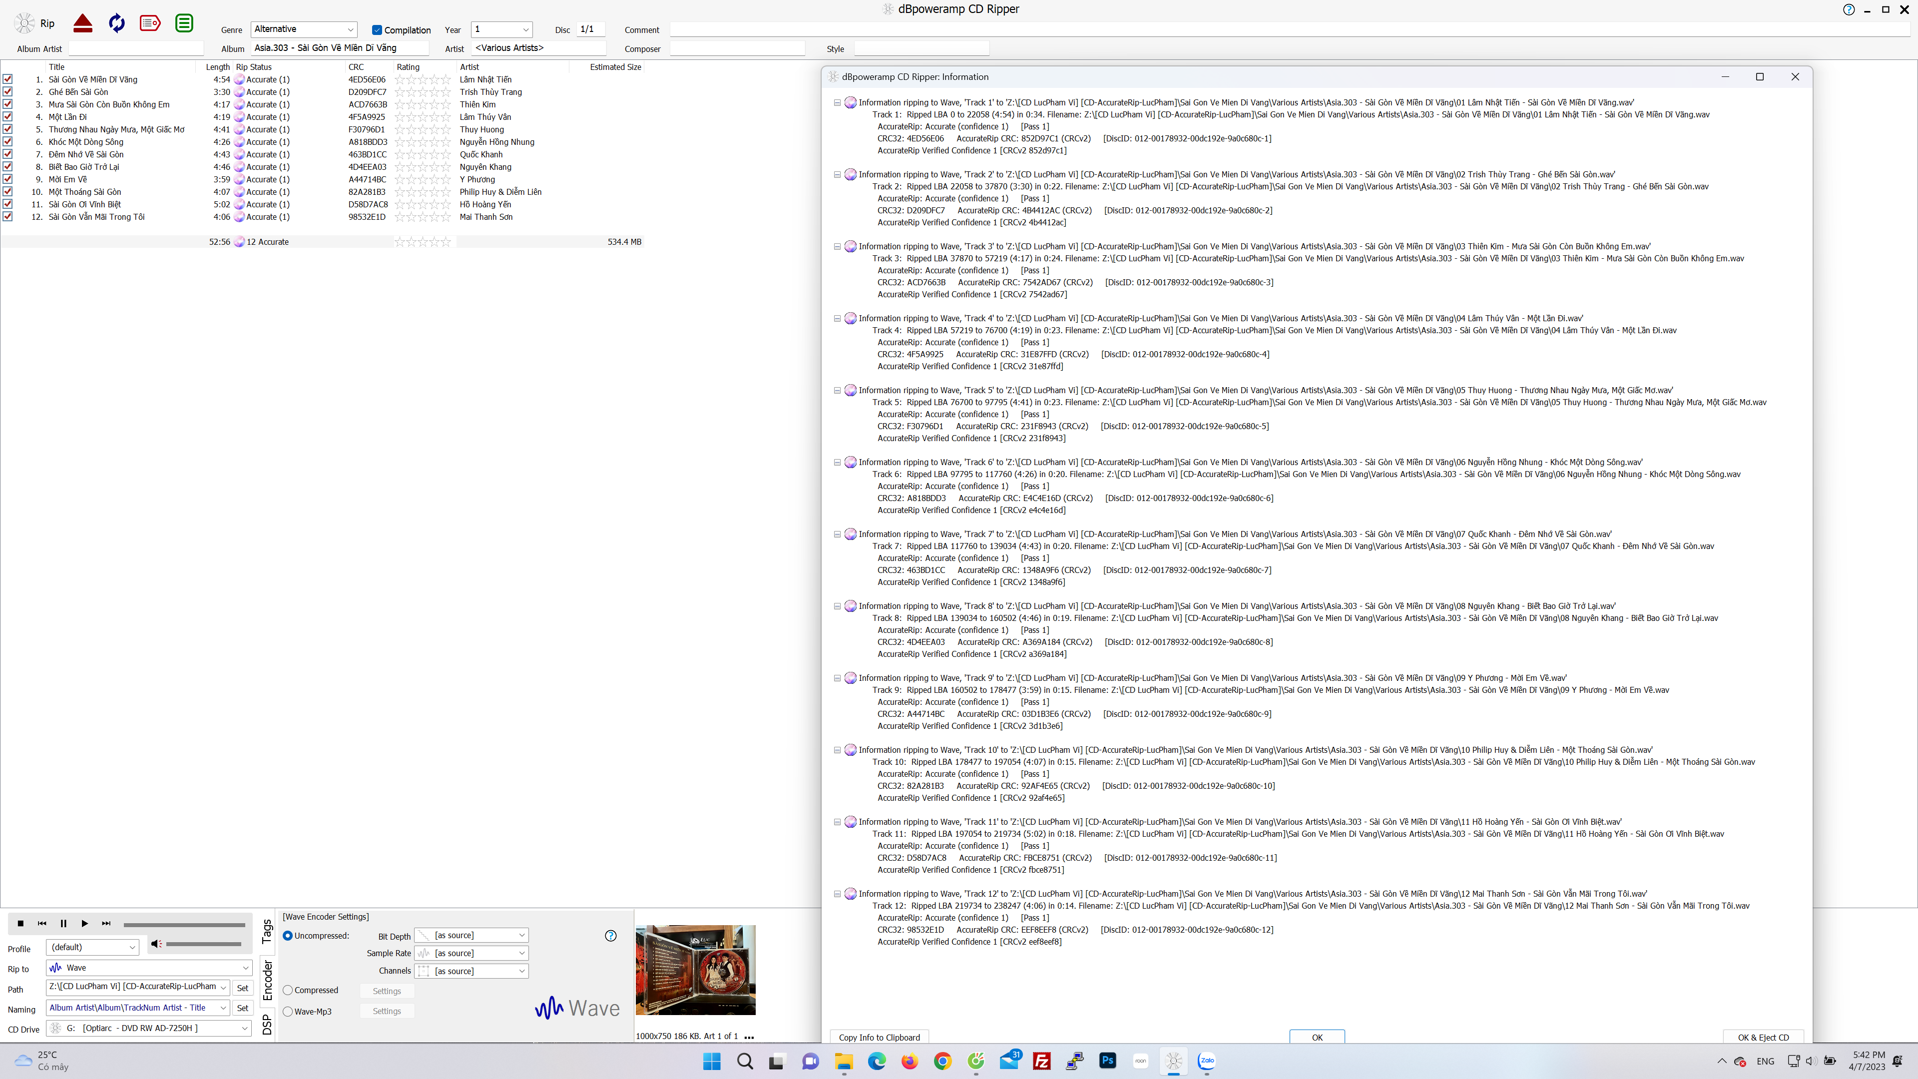The height and width of the screenshot is (1079, 1918).
Task: Open the red metadata tag icon
Action: 150,23
